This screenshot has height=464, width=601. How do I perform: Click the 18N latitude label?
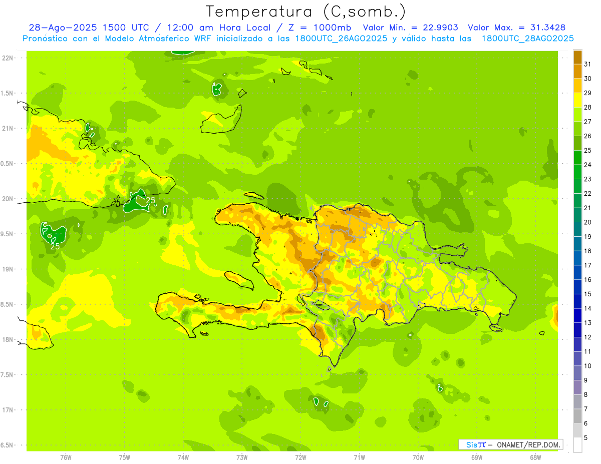8,339
